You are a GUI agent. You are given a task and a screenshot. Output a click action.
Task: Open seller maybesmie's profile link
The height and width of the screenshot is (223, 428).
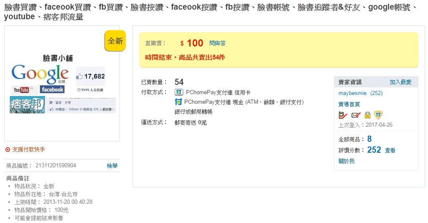coord(352,93)
